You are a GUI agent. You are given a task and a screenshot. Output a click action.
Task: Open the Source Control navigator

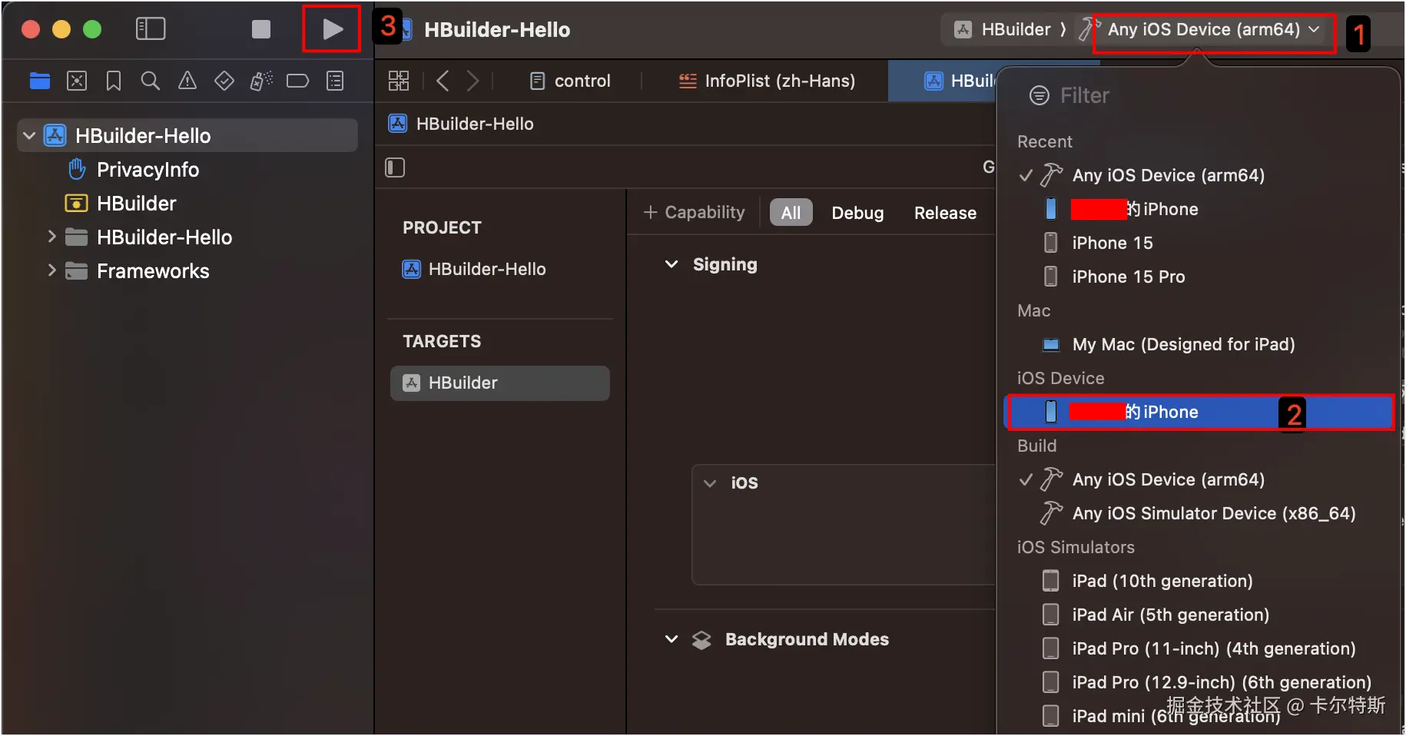tap(77, 81)
